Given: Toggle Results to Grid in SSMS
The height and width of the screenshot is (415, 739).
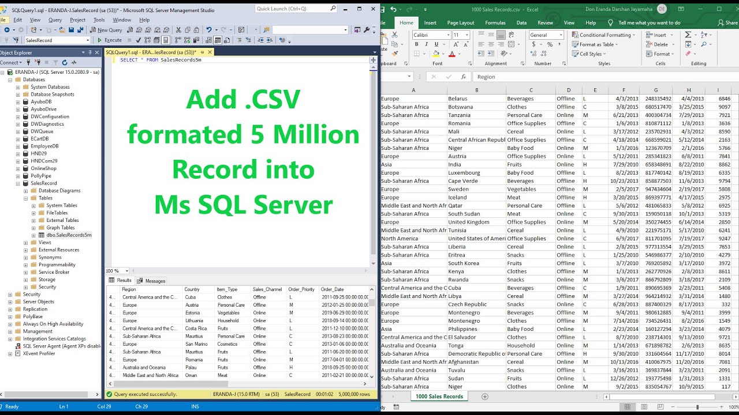Looking at the screenshot, I should [x=218, y=40].
